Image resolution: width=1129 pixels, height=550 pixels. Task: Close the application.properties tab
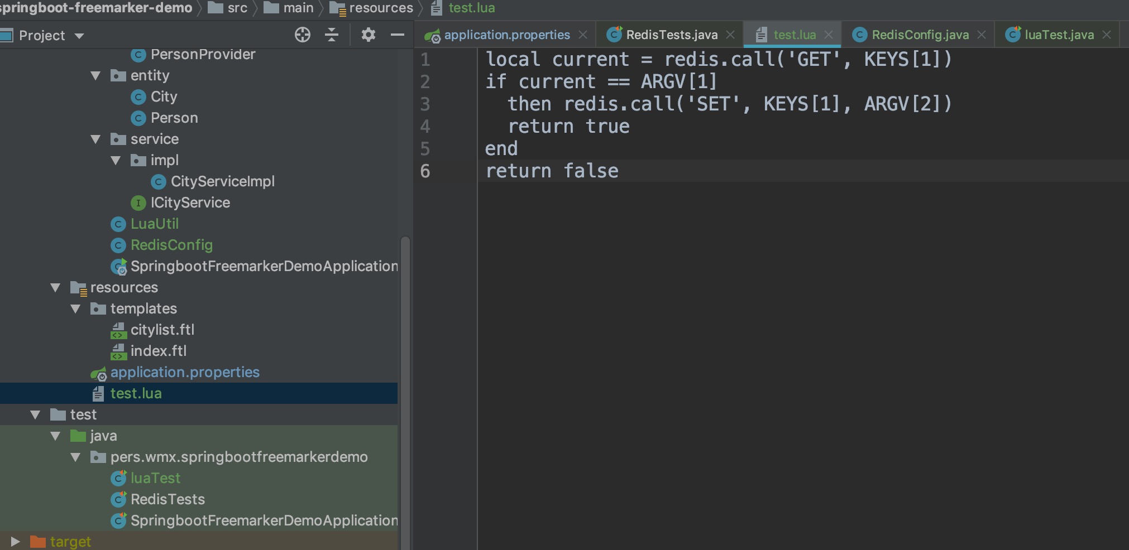coord(583,35)
